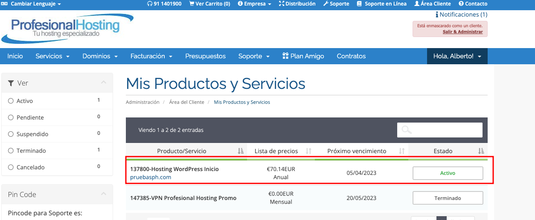Open Área Cliente link

(x=432, y=3)
